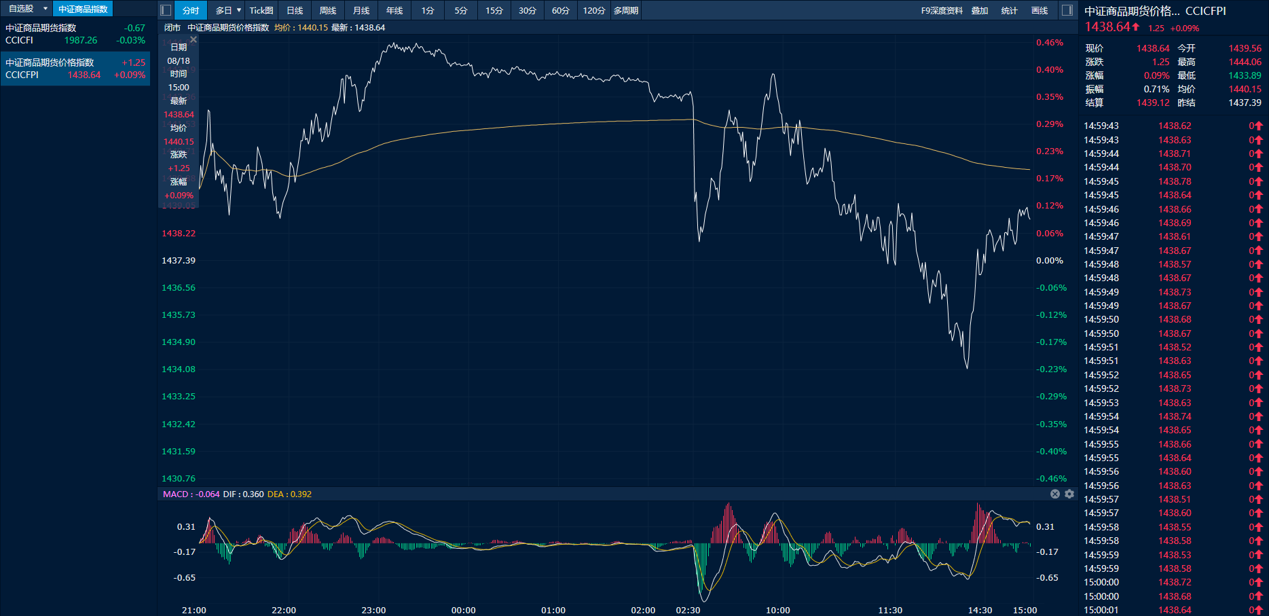The height and width of the screenshot is (616, 1269).
Task: Click the 15:00:00 tick row priced 1438.72
Action: coord(1173,582)
